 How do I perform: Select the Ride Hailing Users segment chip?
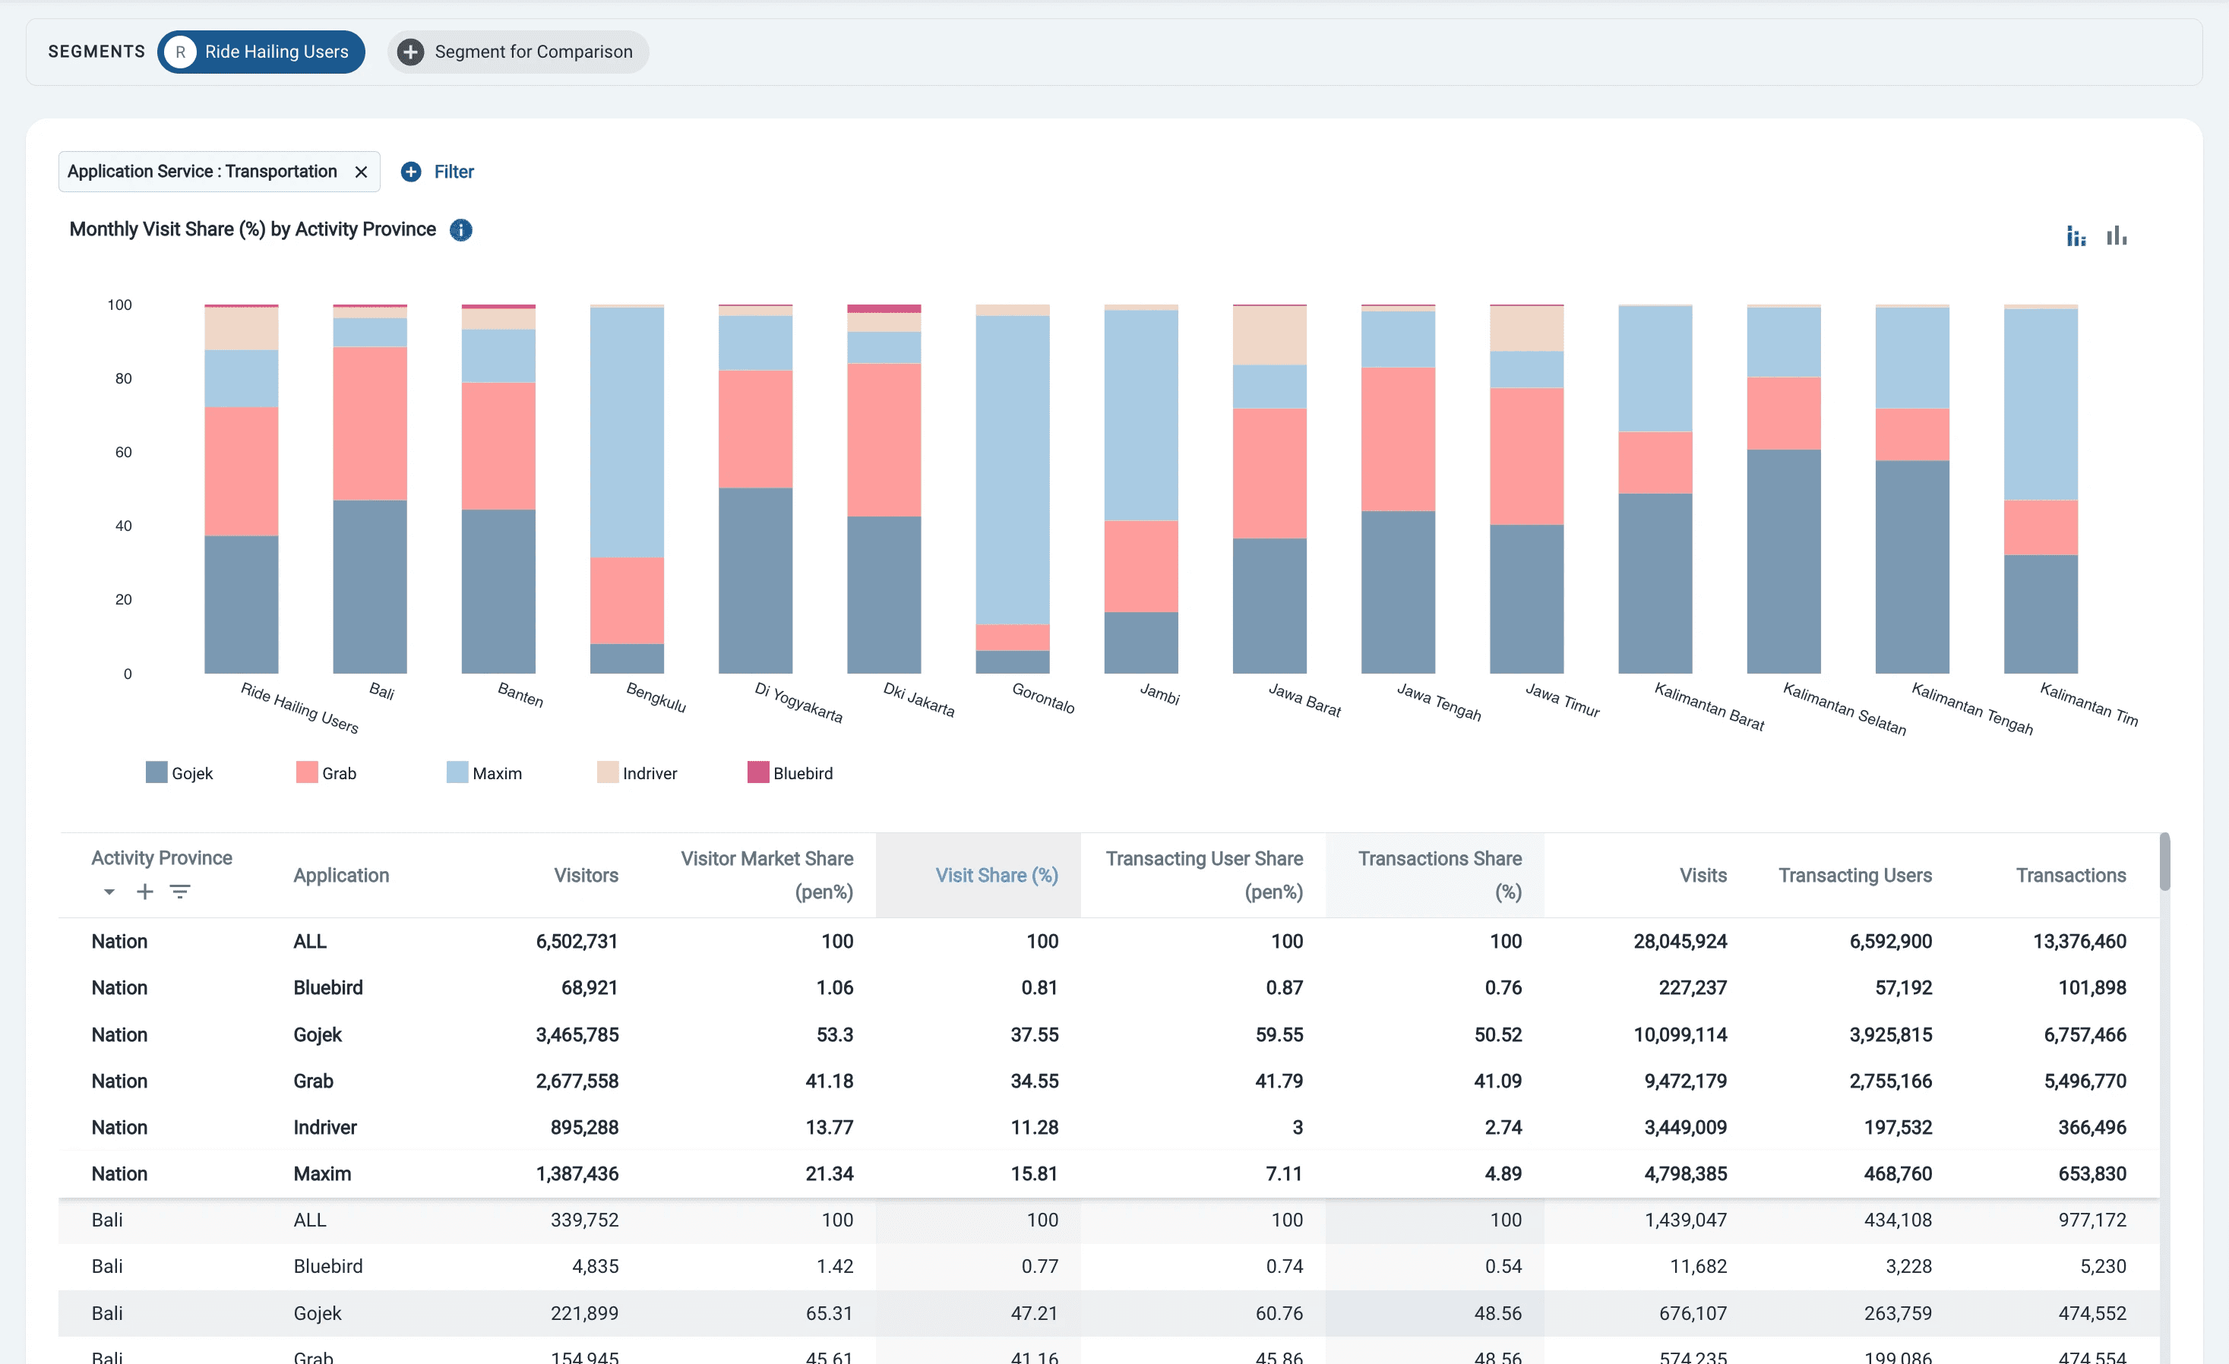pyautogui.click(x=261, y=52)
